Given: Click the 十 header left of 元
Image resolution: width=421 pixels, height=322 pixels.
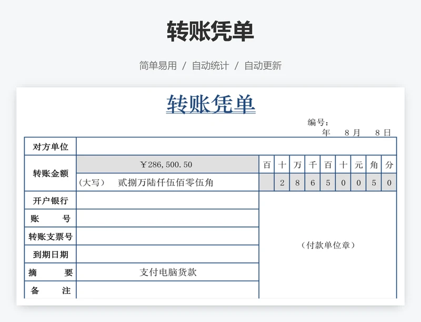Looking at the screenshot, I should [343, 164].
